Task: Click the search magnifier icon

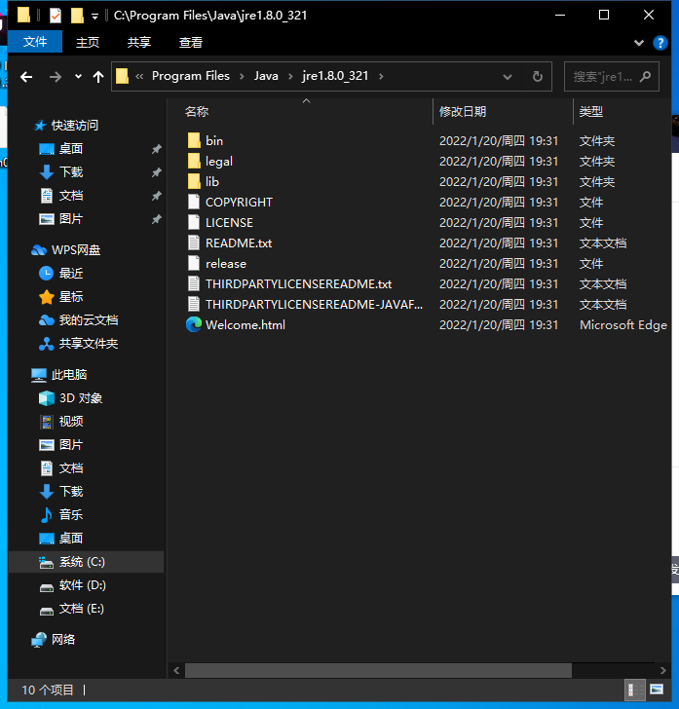Action: point(646,76)
